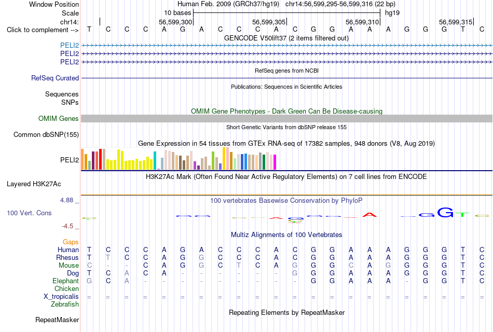Click the Layered H3K27Ac label
This screenshot has width=493, height=332.
click(x=34, y=184)
